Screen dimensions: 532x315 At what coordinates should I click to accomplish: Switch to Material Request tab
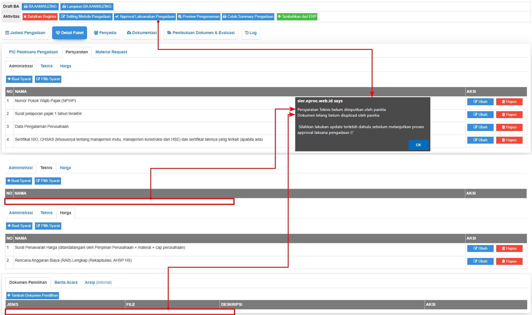(x=111, y=52)
